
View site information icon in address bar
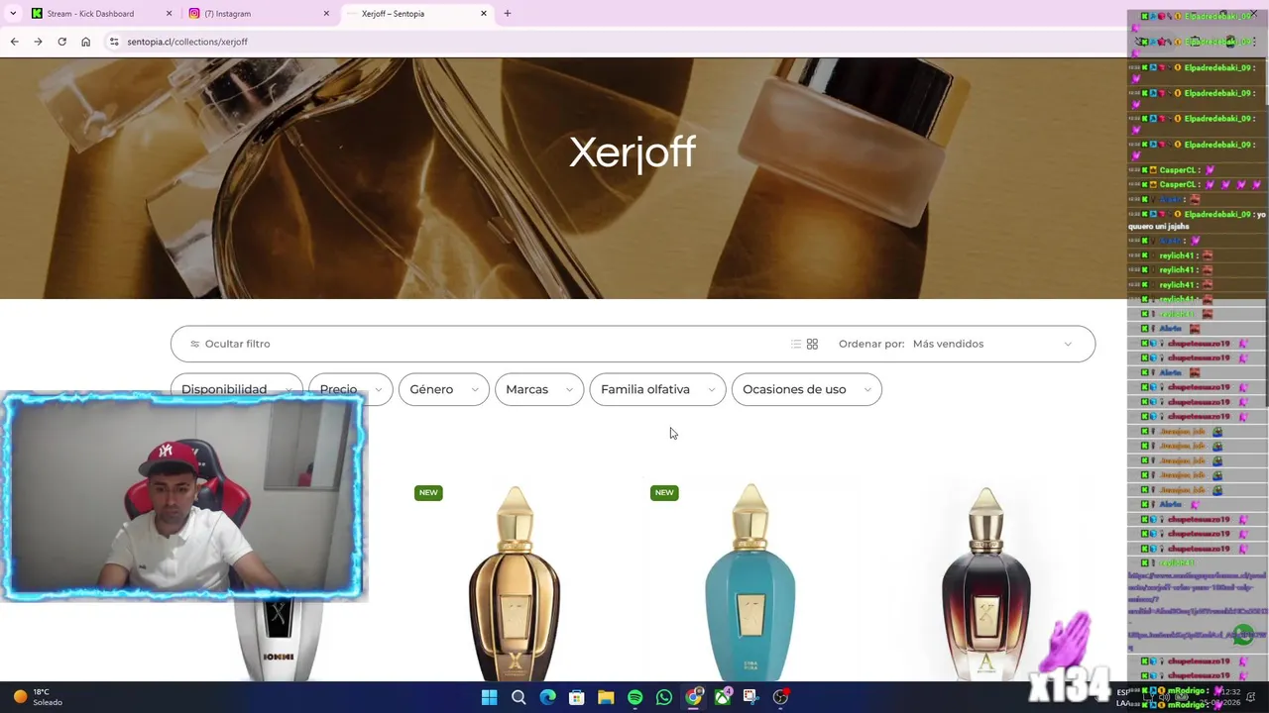[114, 42]
